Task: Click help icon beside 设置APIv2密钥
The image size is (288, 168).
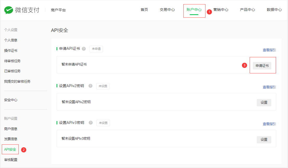Action: pos(90,86)
